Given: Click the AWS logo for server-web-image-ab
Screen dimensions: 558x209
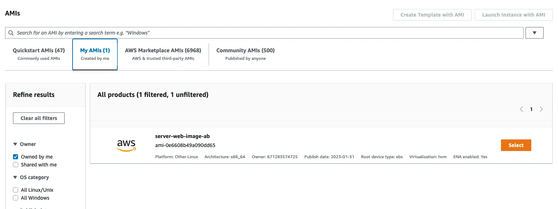Looking at the screenshot, I should click(x=126, y=145).
